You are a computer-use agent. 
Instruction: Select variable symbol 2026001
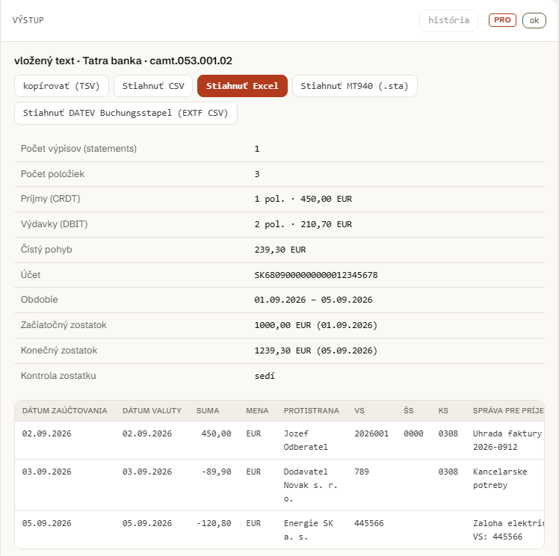(371, 433)
